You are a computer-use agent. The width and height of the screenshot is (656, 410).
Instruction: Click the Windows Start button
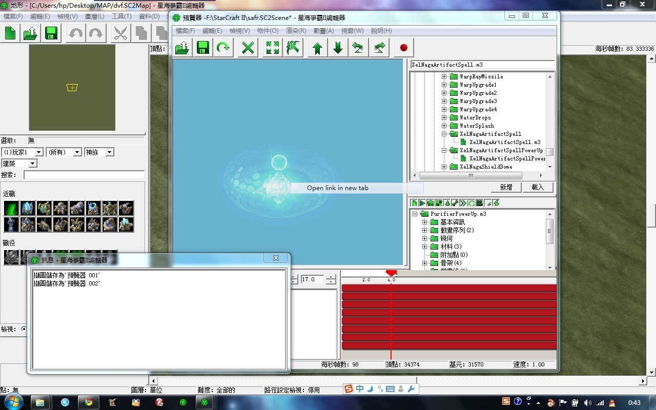click(13, 402)
